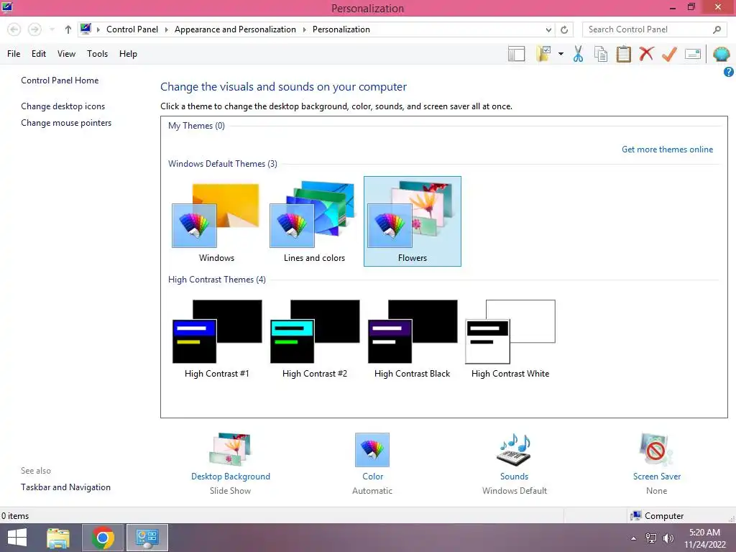
Task: Click the network tray icon
Action: click(651, 538)
